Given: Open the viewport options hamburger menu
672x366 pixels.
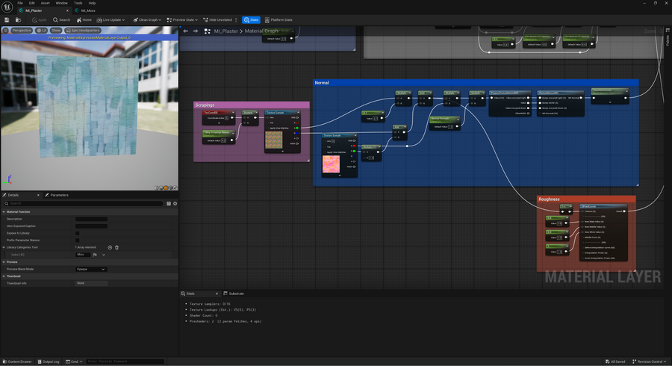Looking at the screenshot, I should pos(5,31).
